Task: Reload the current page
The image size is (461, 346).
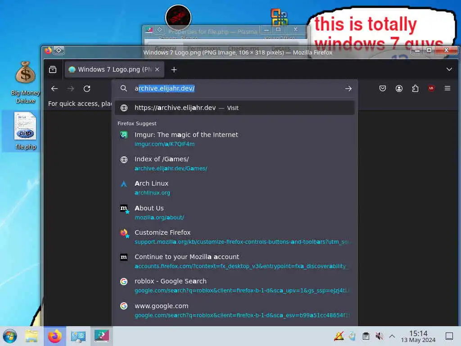Action: coord(87,89)
